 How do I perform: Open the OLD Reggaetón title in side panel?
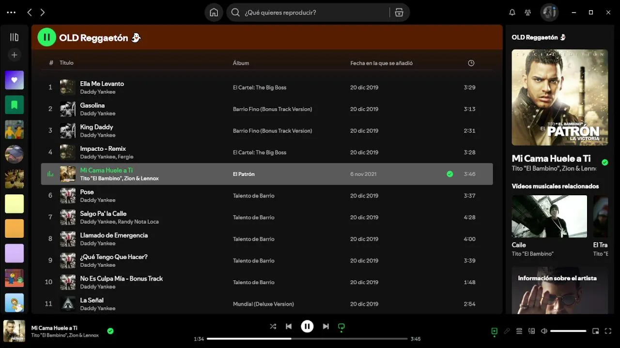click(539, 37)
